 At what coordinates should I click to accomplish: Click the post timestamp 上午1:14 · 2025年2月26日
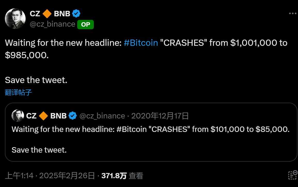(50, 176)
